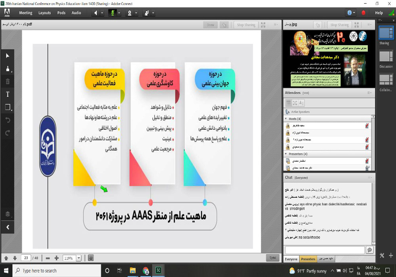Viewport: 396px width, 277px height.
Task: Toggle the red recording indicator
Action: click(364, 13)
